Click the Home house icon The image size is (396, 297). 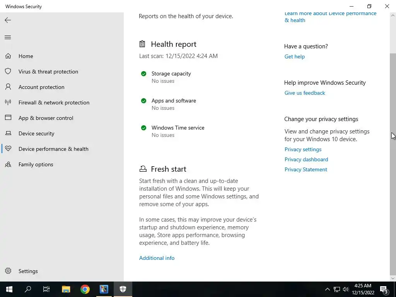point(8,56)
